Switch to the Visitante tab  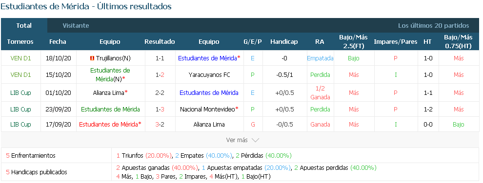pos(76,25)
